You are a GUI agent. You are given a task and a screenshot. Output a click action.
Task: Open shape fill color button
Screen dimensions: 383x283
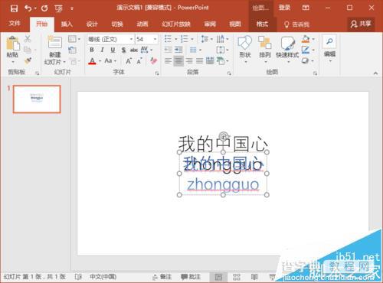pyautogui.click(x=306, y=39)
